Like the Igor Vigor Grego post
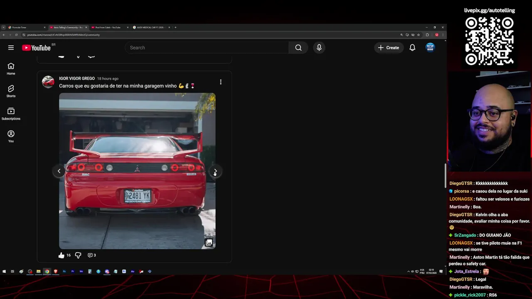Image resolution: width=532 pixels, height=299 pixels. 62,255
